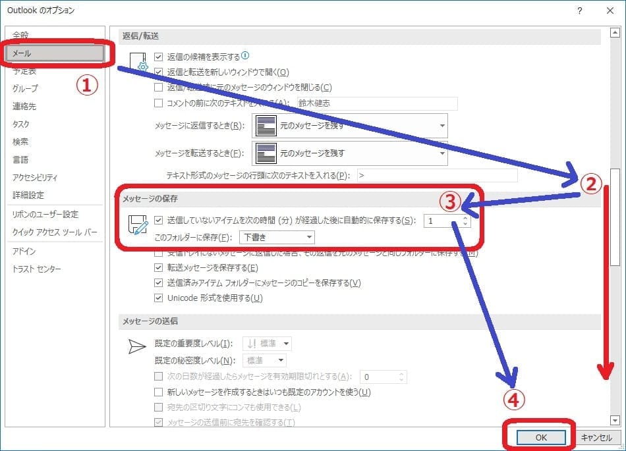Screen dimensions: 626x451
Task: Open the 検索 options category
Action: tap(20, 142)
